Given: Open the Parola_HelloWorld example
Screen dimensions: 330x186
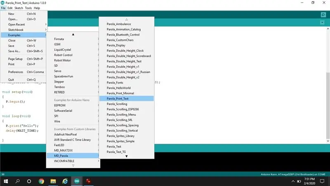Looking at the screenshot, I should coord(127,88).
